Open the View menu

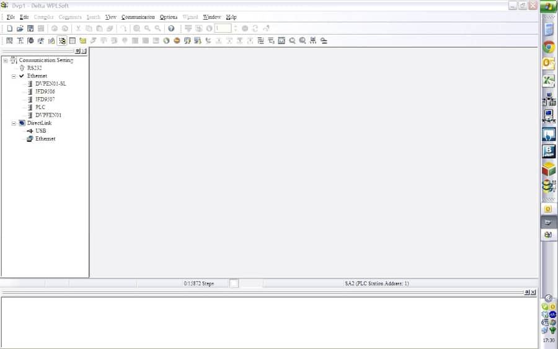111,17
